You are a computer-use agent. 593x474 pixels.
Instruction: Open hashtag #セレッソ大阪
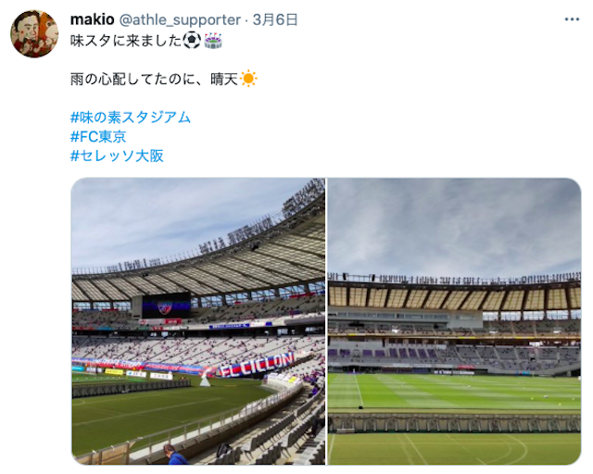tap(117, 156)
